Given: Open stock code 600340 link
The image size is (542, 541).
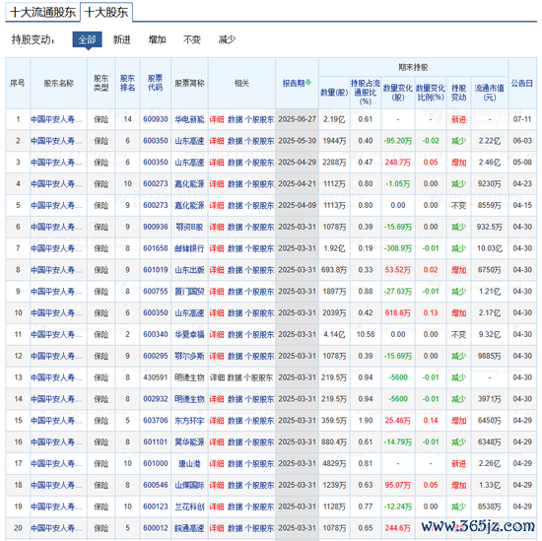Looking at the screenshot, I should click(156, 334).
